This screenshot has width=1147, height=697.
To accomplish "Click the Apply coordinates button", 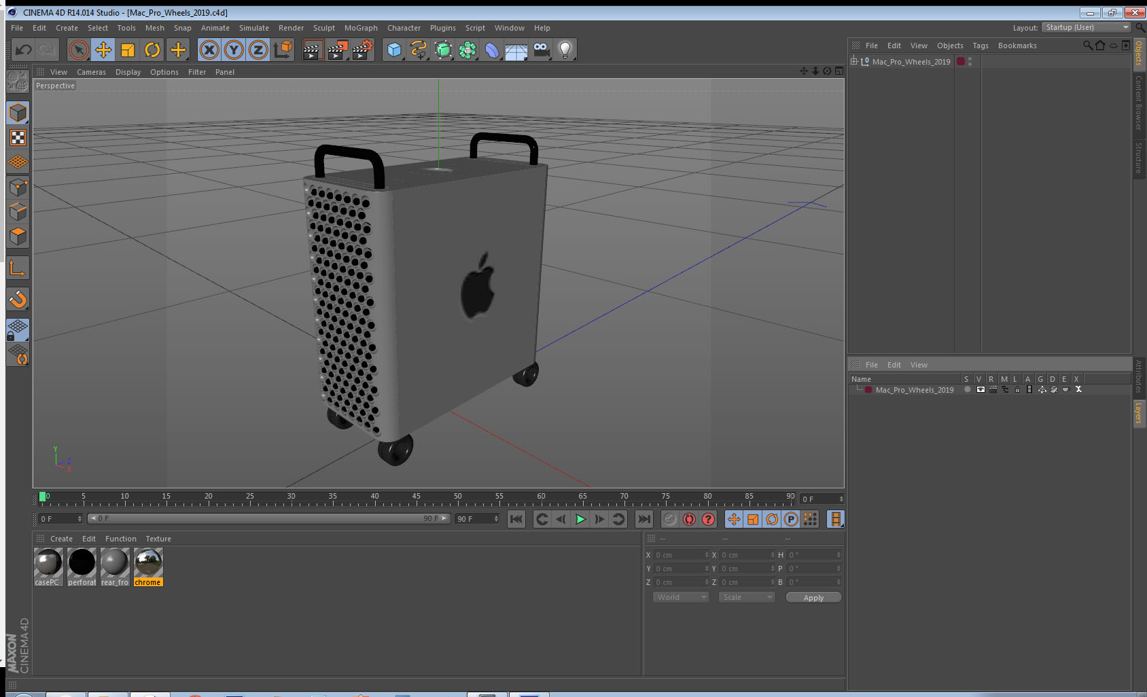I will [x=813, y=598].
